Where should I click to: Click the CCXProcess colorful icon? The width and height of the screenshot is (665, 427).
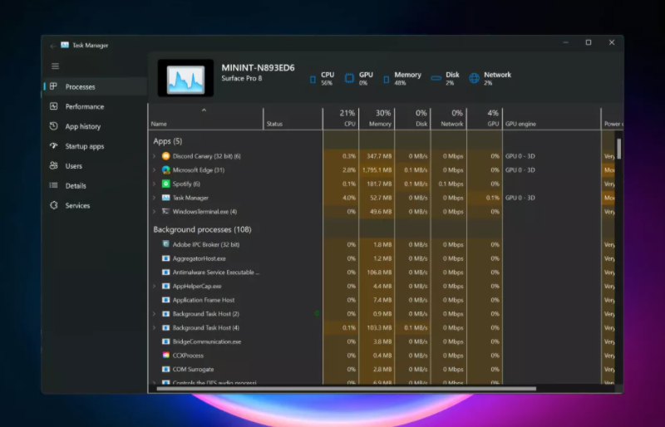point(165,356)
